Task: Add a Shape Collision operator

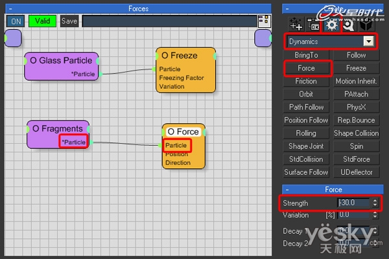Action: 356,133
